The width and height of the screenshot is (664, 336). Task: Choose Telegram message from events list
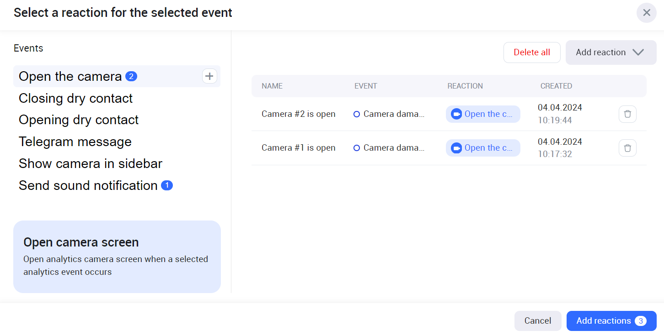click(x=75, y=142)
